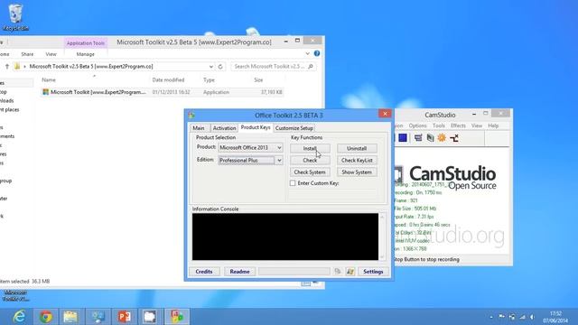The image size is (578, 325).
Task: Toggle screen annotations icon in CamStudio toolbar
Action: [418, 138]
